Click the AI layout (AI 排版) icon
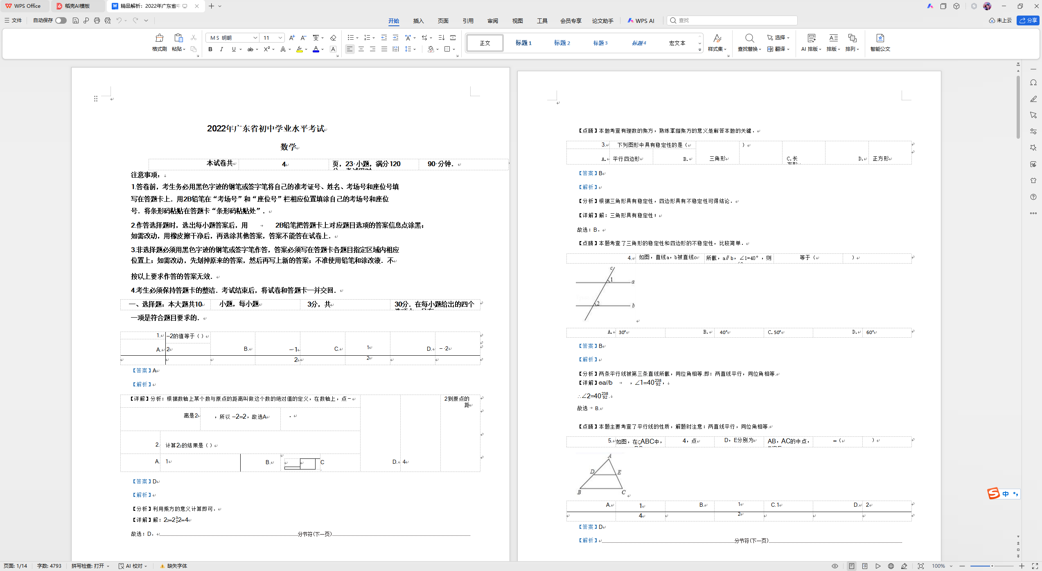The height and width of the screenshot is (571, 1042). (x=811, y=38)
